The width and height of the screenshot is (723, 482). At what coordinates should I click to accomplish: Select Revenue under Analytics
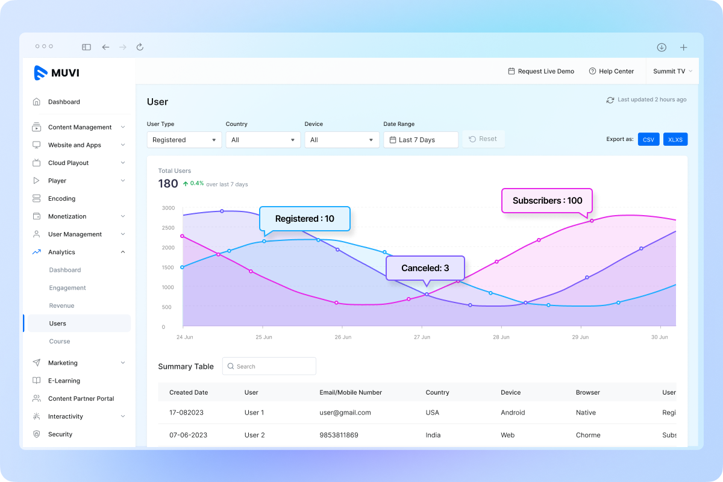[x=61, y=305]
